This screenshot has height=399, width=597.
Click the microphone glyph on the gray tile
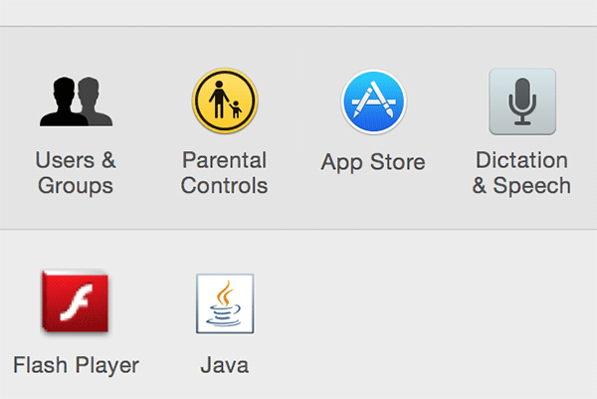(x=521, y=100)
